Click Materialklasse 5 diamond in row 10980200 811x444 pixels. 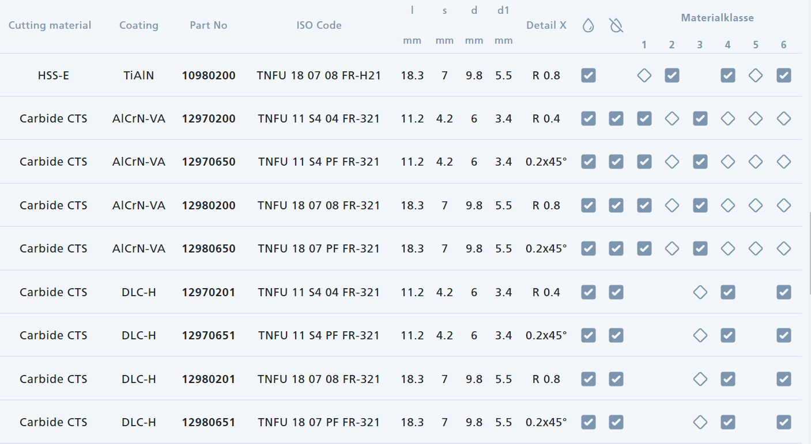756,75
